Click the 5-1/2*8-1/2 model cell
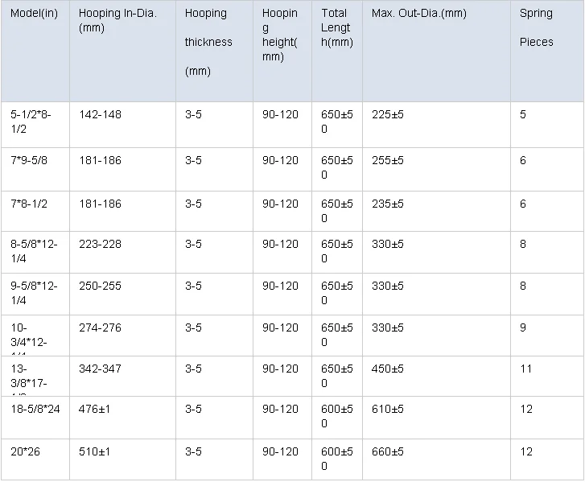This screenshot has height=482, width=585. 29,122
